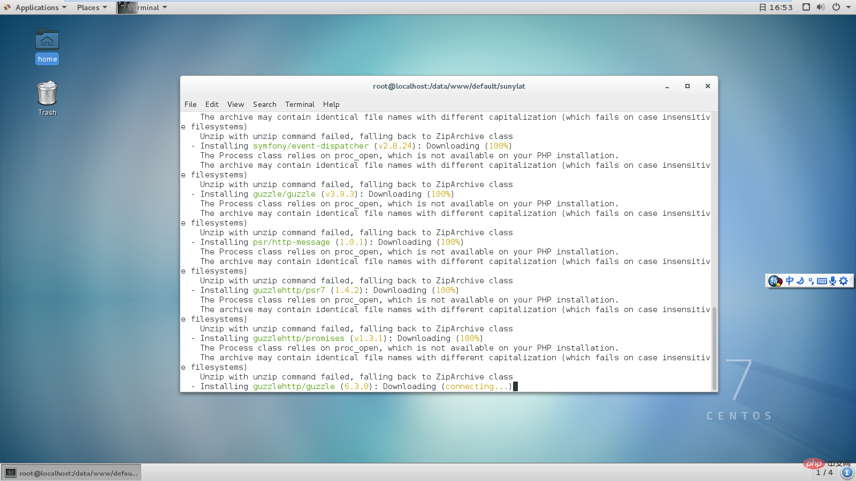
Task: Click the volume speaker icon in top bar
Action: coord(821,7)
